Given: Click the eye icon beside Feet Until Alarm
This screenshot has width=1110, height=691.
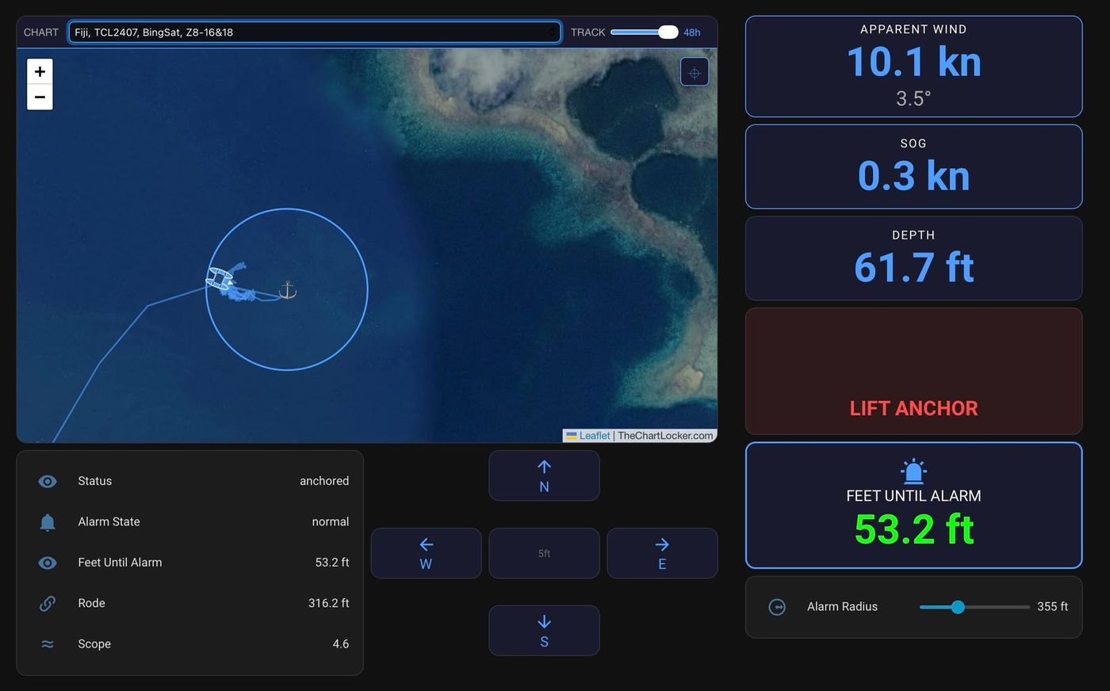Looking at the screenshot, I should click(48, 563).
